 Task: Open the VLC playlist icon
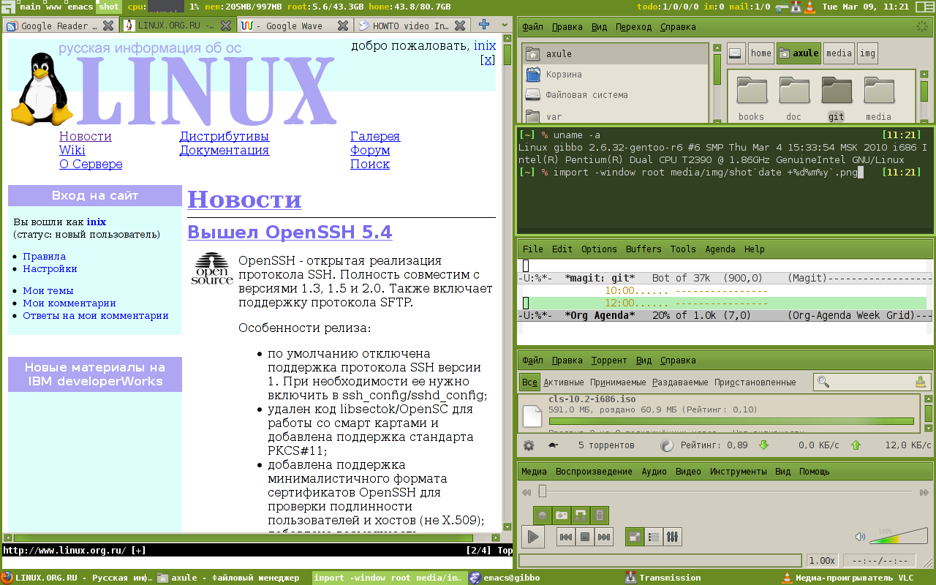coord(654,537)
